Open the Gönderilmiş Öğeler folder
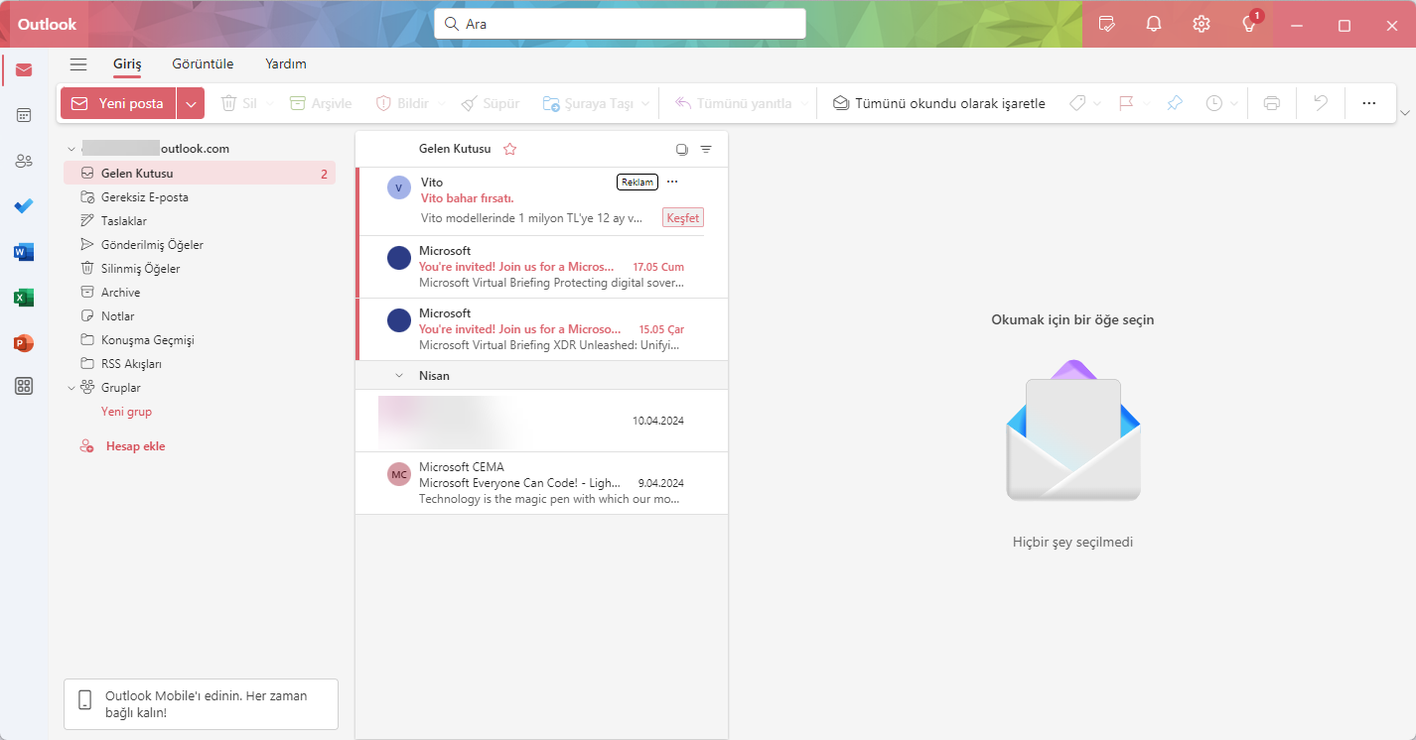The width and height of the screenshot is (1416, 740). [200, 245]
